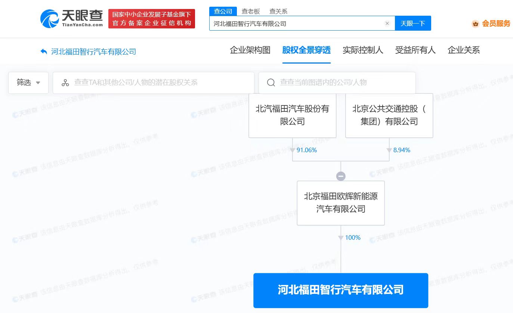Image resolution: width=513 pixels, height=313 pixels.
Task: Click the red 国家中小企业发展子基金旗下 banner
Action: [152, 19]
